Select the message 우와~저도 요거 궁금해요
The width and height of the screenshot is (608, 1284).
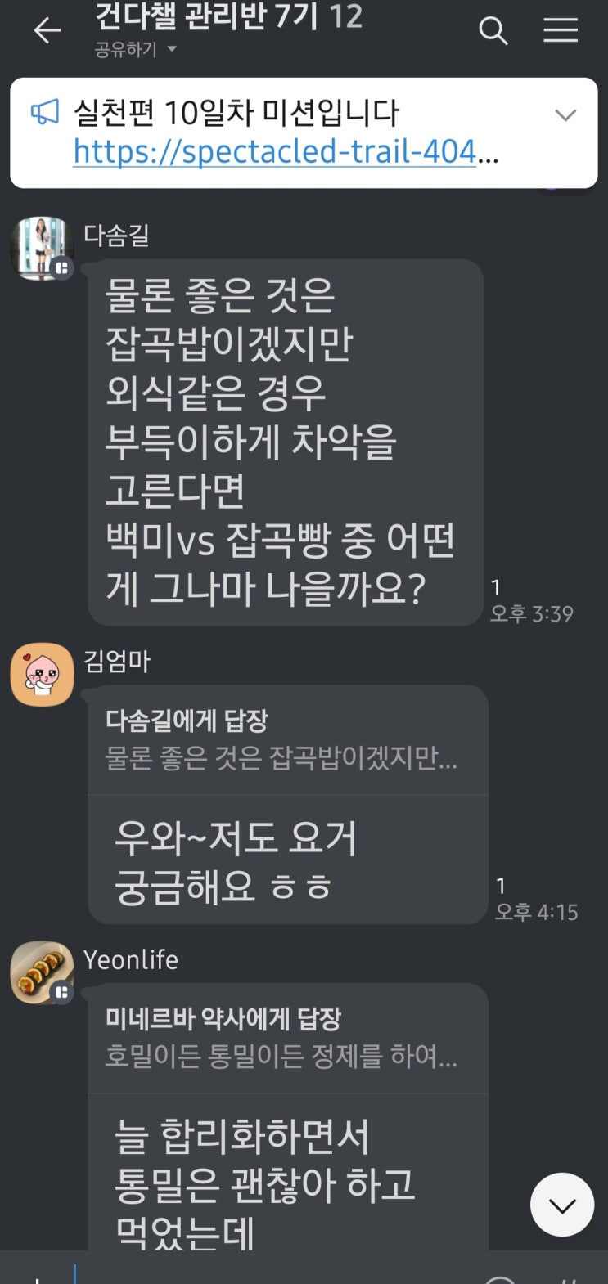click(287, 860)
